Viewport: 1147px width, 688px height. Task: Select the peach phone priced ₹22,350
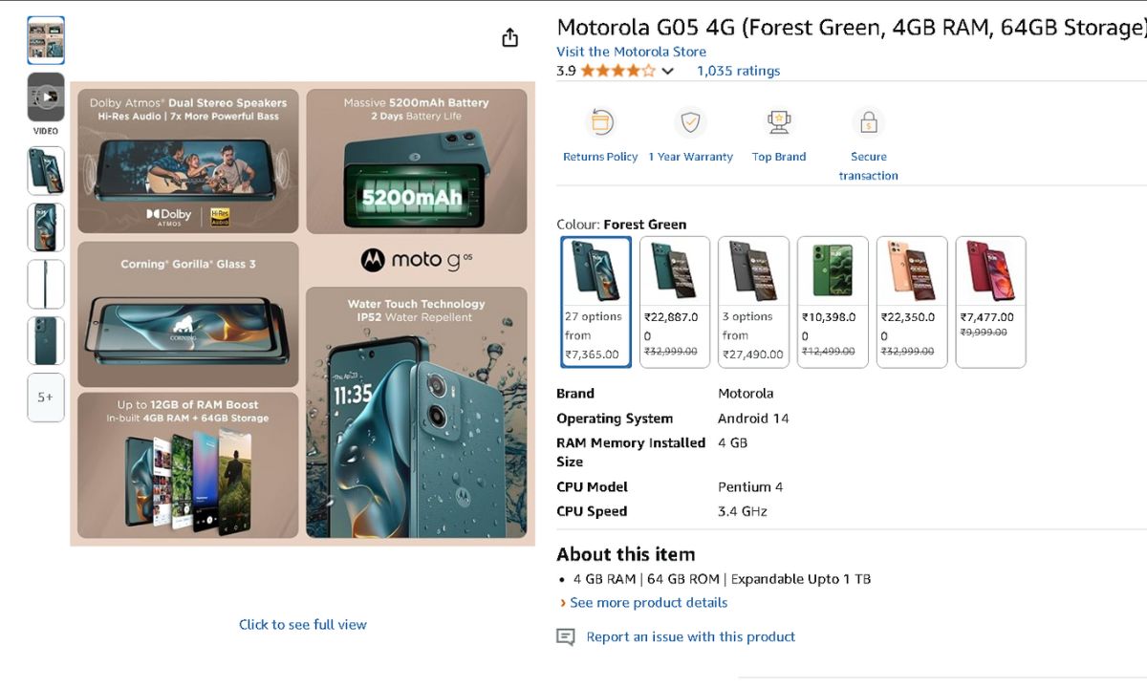click(x=912, y=301)
